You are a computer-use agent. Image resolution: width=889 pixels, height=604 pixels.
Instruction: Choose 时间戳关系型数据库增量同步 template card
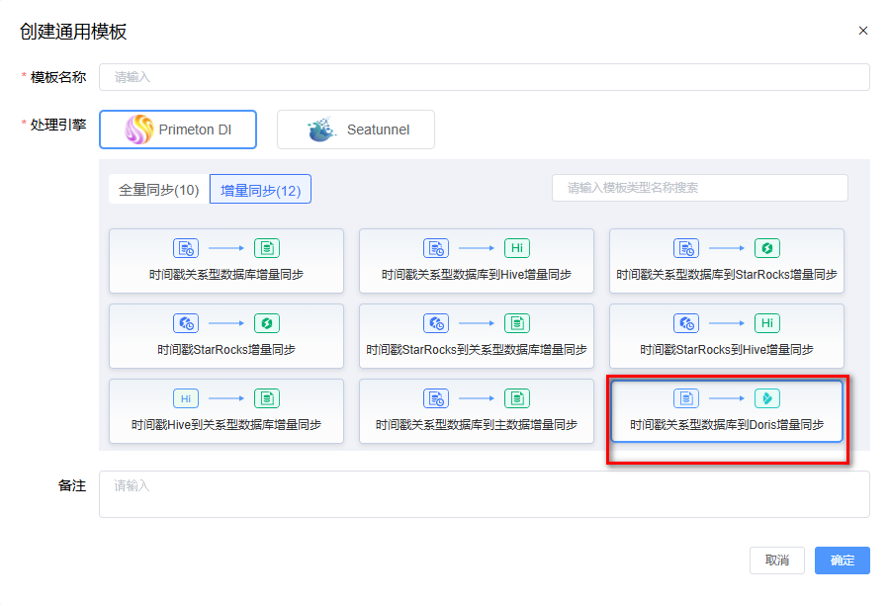click(x=226, y=261)
